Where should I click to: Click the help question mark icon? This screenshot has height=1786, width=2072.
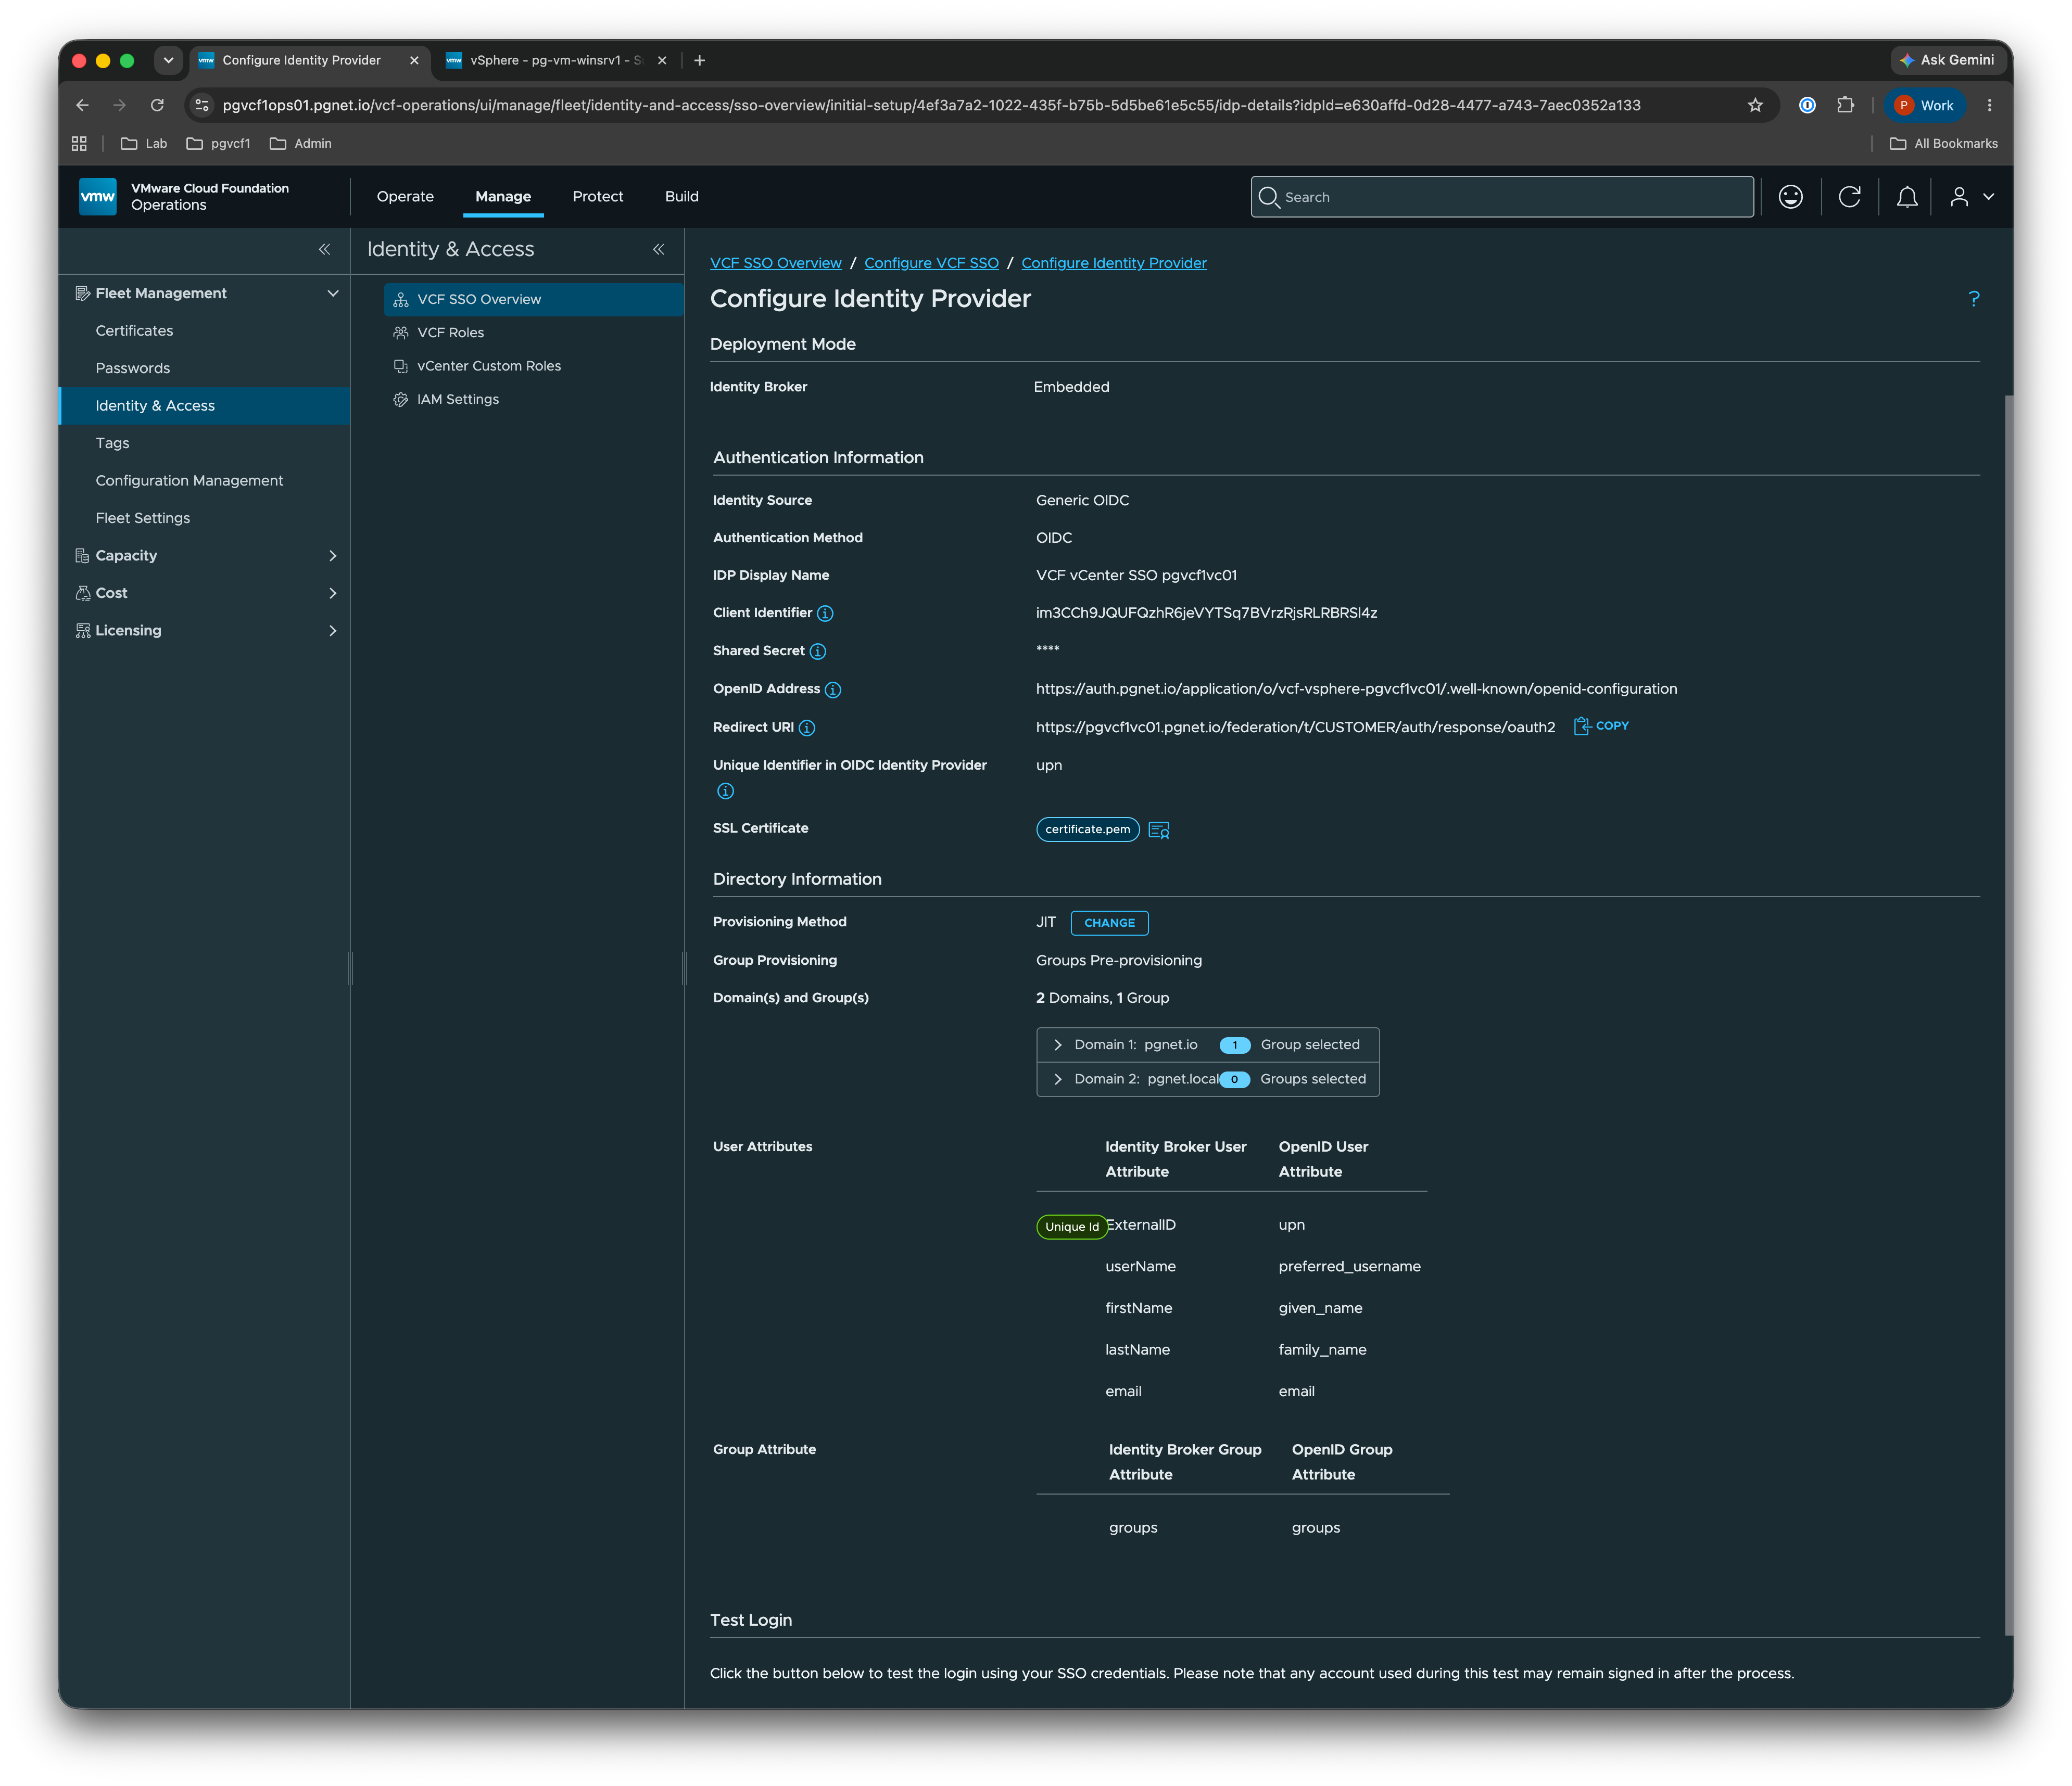pyautogui.click(x=1973, y=299)
